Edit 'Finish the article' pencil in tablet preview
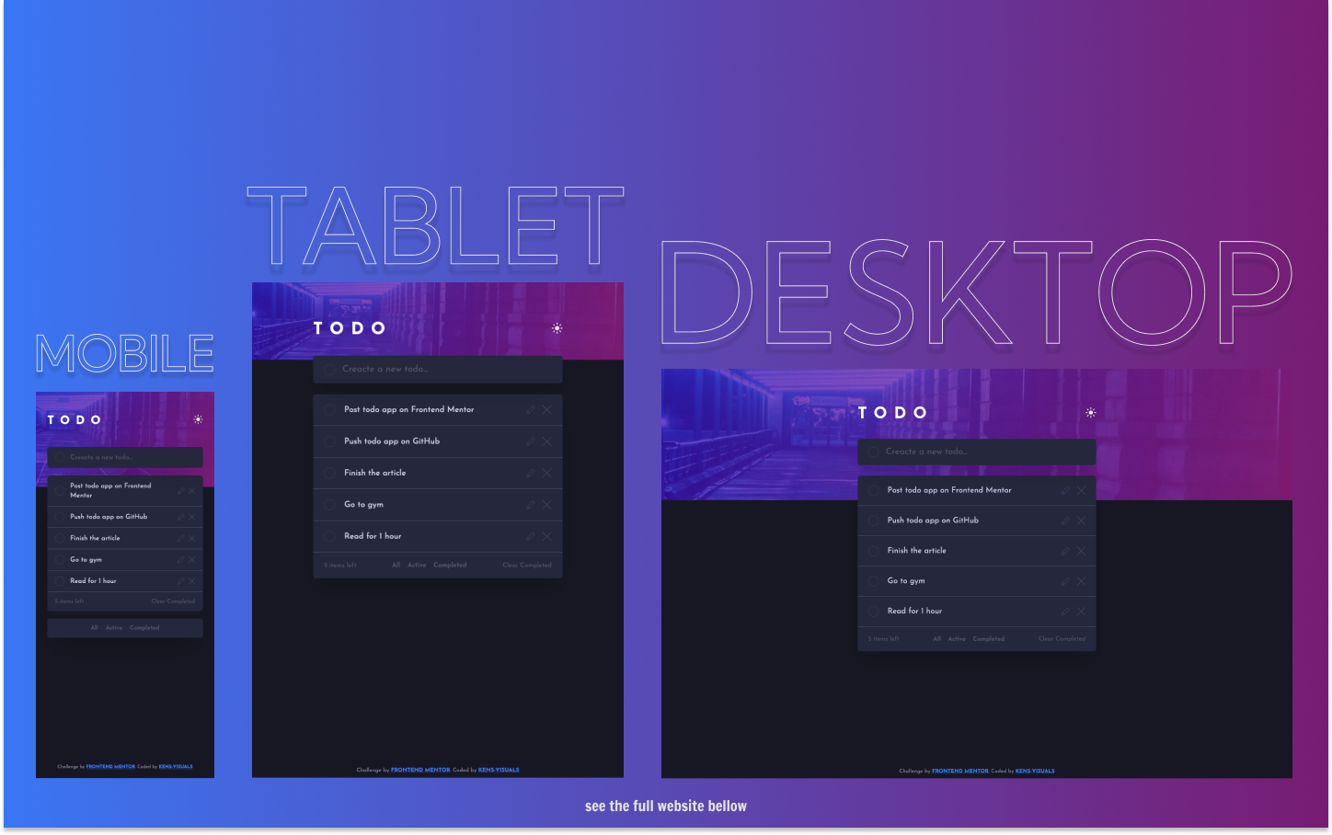 531,473
